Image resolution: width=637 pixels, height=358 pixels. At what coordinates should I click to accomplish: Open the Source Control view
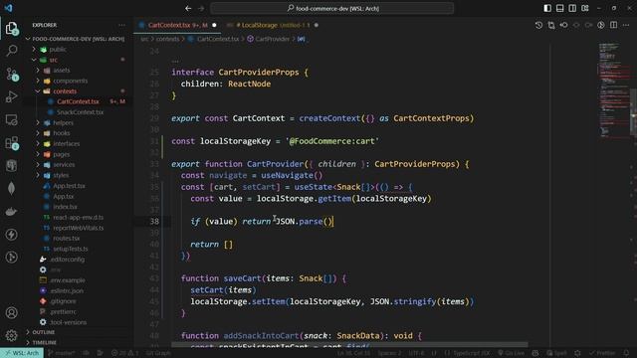coord(11,74)
